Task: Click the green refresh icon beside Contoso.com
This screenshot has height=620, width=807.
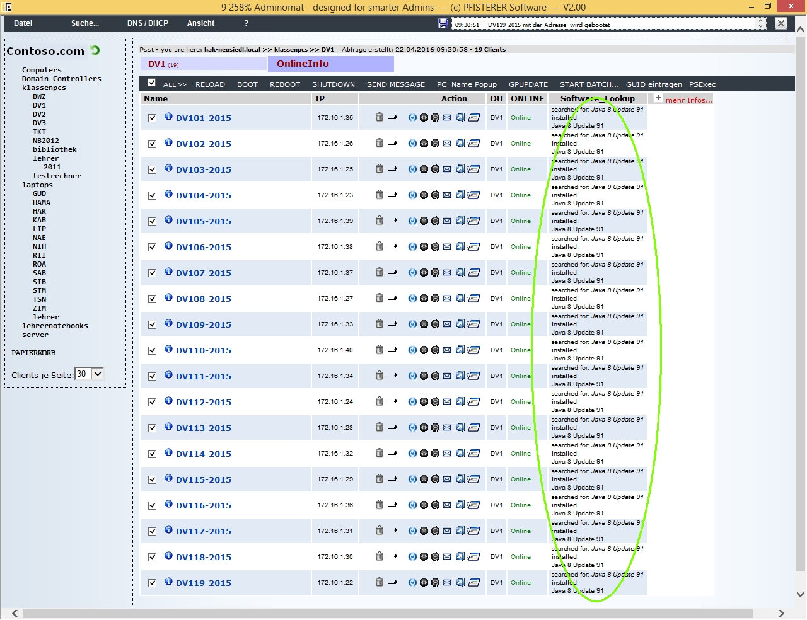Action: tap(95, 50)
